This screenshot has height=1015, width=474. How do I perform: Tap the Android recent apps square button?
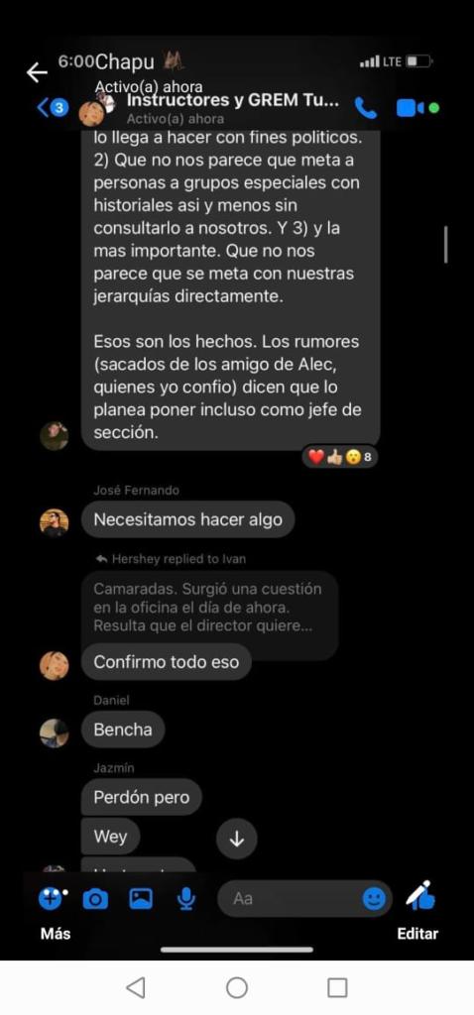click(x=337, y=988)
